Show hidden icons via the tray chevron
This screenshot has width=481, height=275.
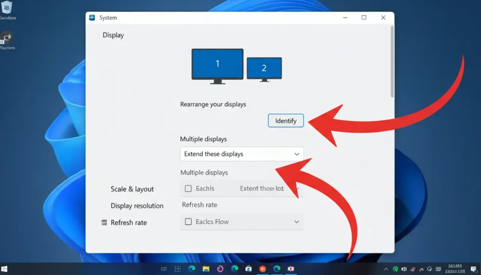pos(386,269)
